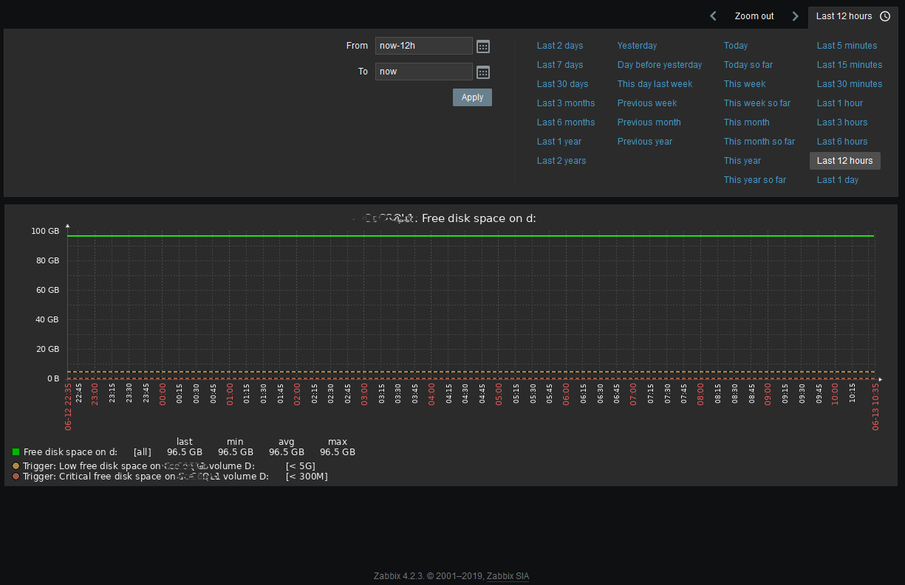This screenshot has height=585, width=905.
Task: Click the Low free disk space trigger marker
Action: 16,466
